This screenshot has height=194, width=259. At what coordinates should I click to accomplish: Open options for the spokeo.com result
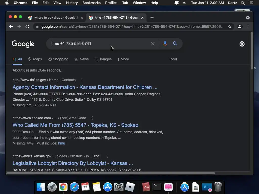[92, 118]
